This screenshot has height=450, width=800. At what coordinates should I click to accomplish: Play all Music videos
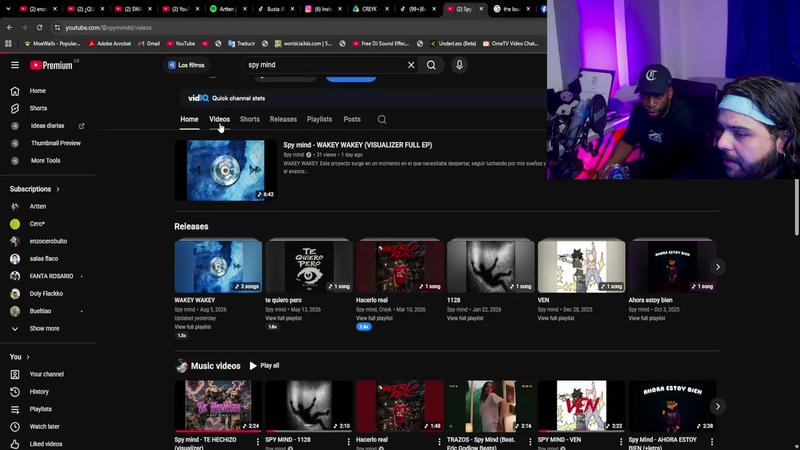tap(264, 366)
